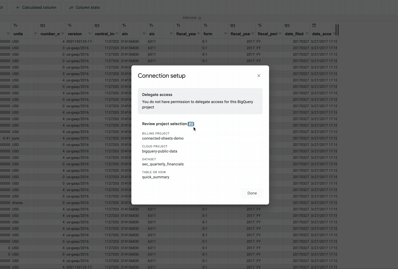398x269 pixels.
Task: Open filter menu for version column
Action: (x=90, y=34)
